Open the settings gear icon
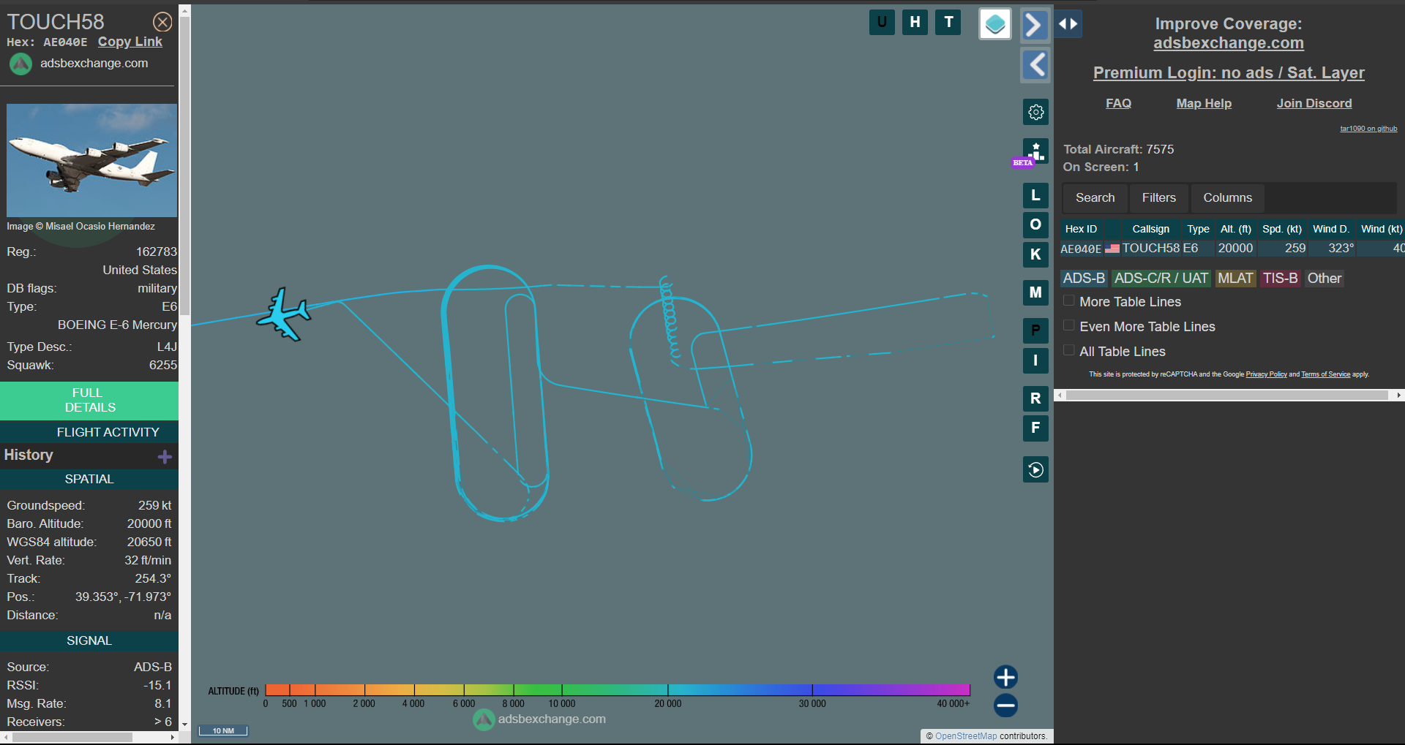This screenshot has width=1405, height=745. (x=1035, y=112)
